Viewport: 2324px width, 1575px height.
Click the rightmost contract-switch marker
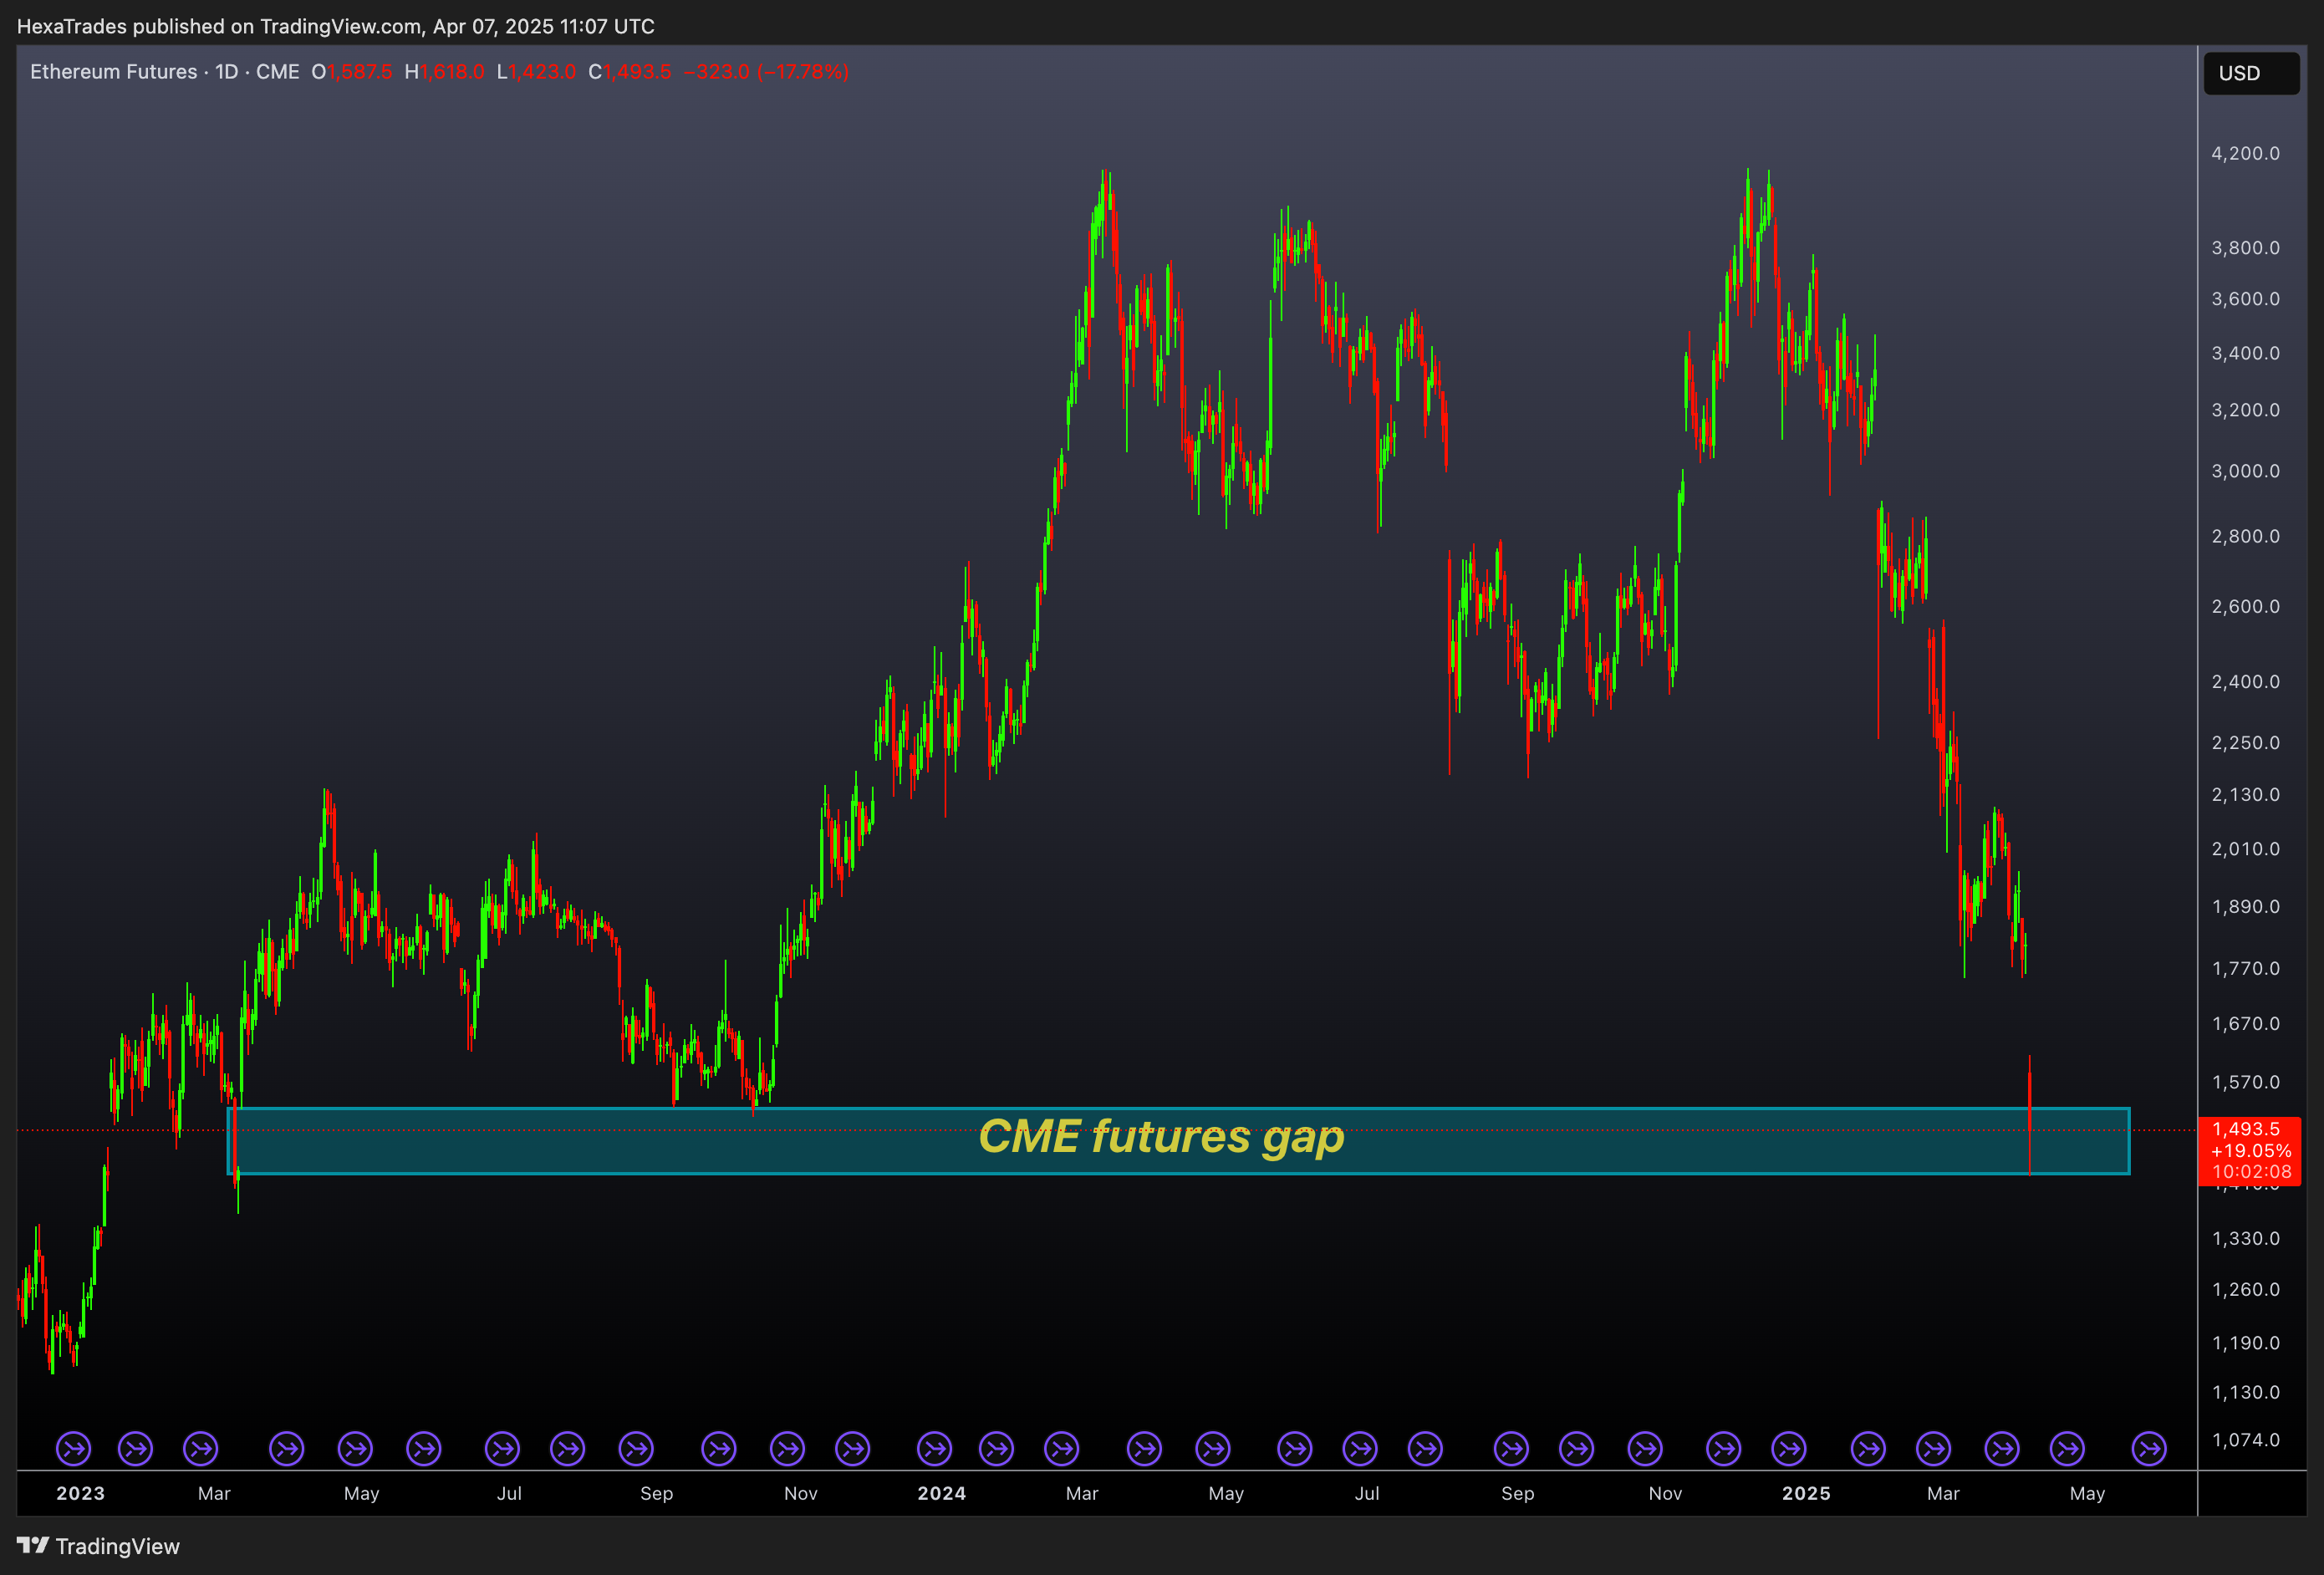coord(2149,1448)
